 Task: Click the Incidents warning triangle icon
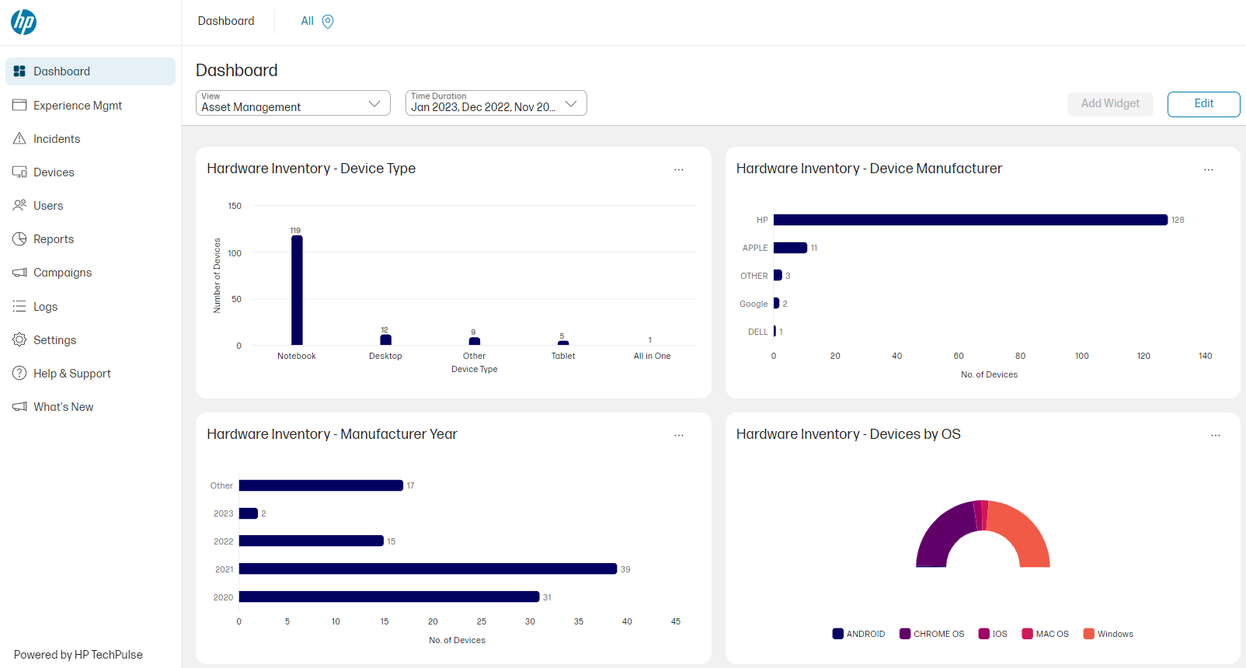click(x=19, y=138)
